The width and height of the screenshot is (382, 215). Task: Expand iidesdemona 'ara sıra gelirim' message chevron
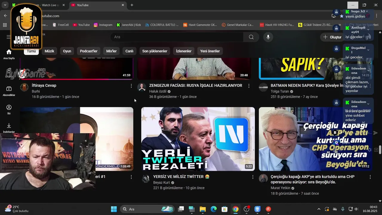tap(368, 104)
